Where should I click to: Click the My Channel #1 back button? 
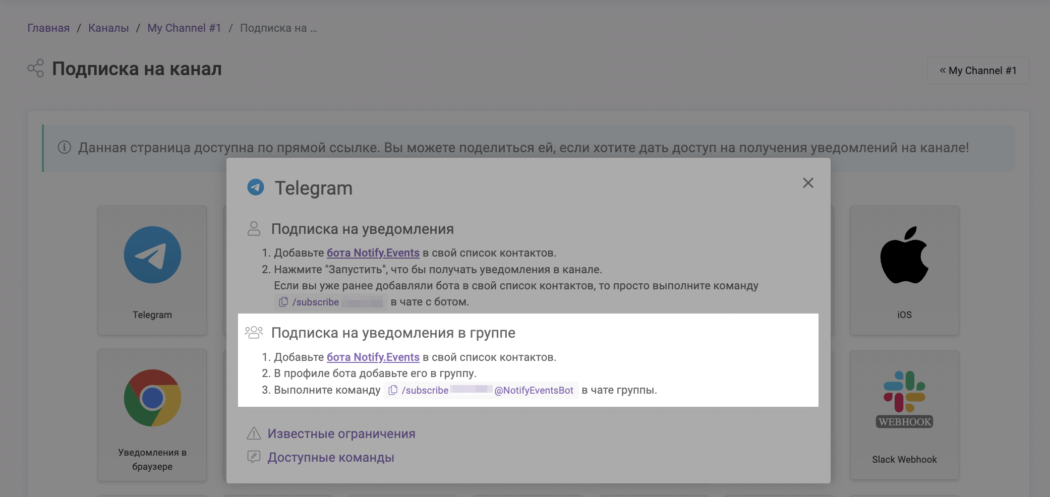tap(978, 71)
